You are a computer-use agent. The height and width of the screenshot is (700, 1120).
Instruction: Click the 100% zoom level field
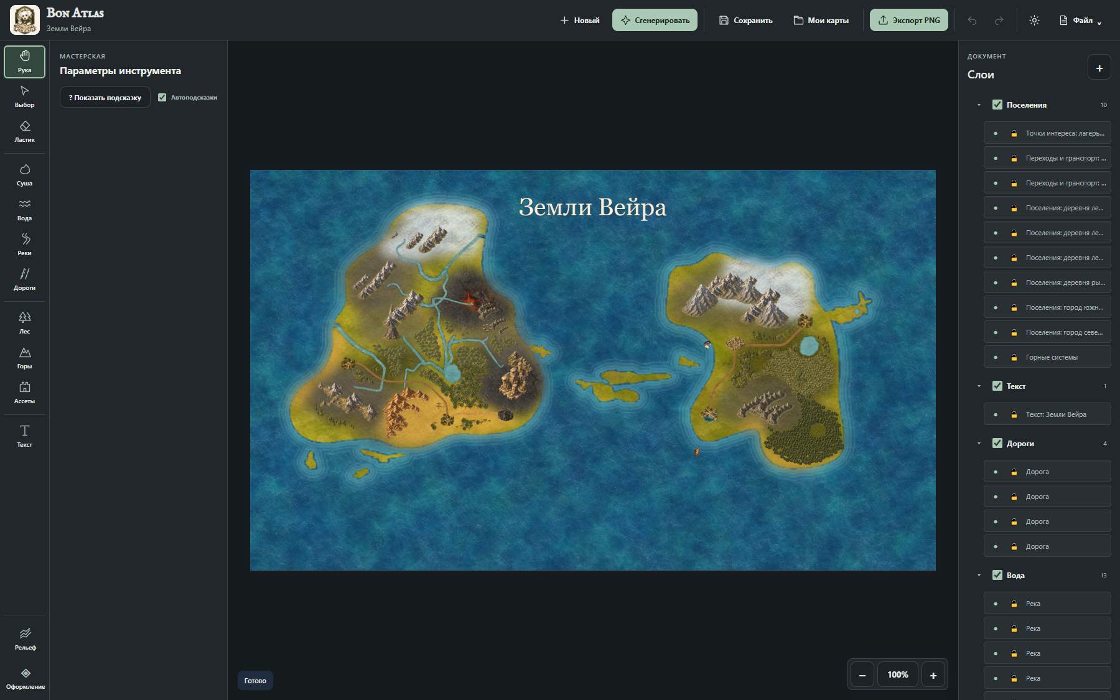click(x=898, y=674)
